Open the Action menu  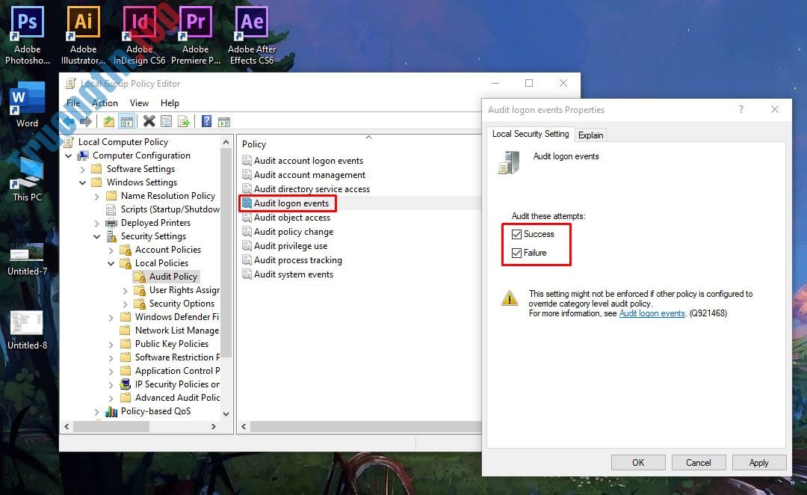[x=105, y=102]
